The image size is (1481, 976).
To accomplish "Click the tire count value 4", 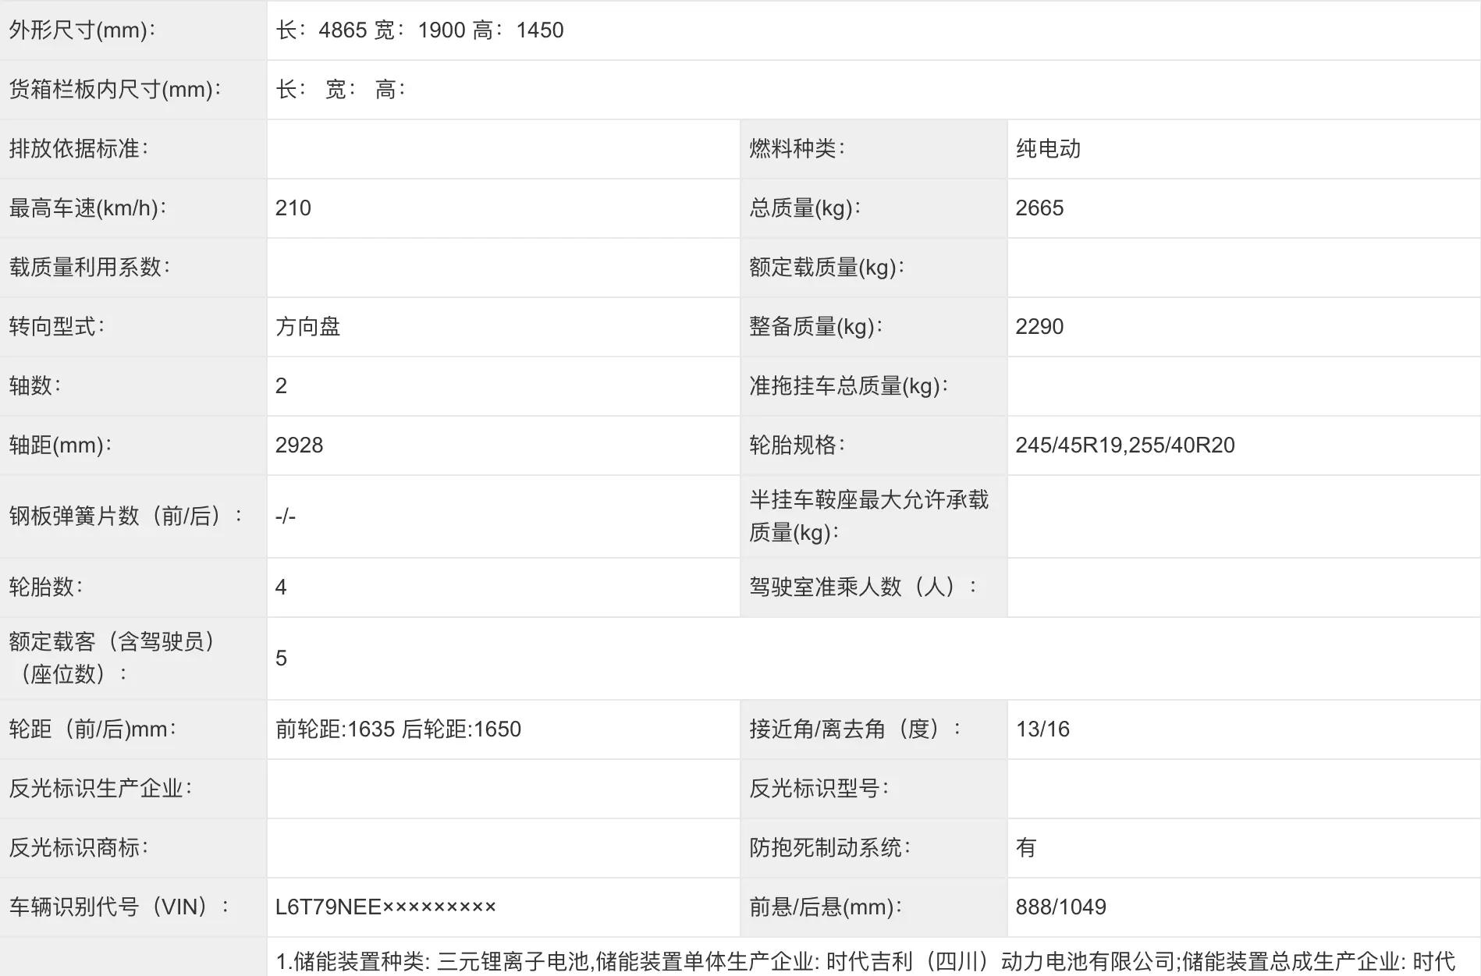I will pyautogui.click(x=281, y=587).
